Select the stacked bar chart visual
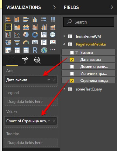Image resolution: width=117 pixels, height=151 pixels. [8, 20]
